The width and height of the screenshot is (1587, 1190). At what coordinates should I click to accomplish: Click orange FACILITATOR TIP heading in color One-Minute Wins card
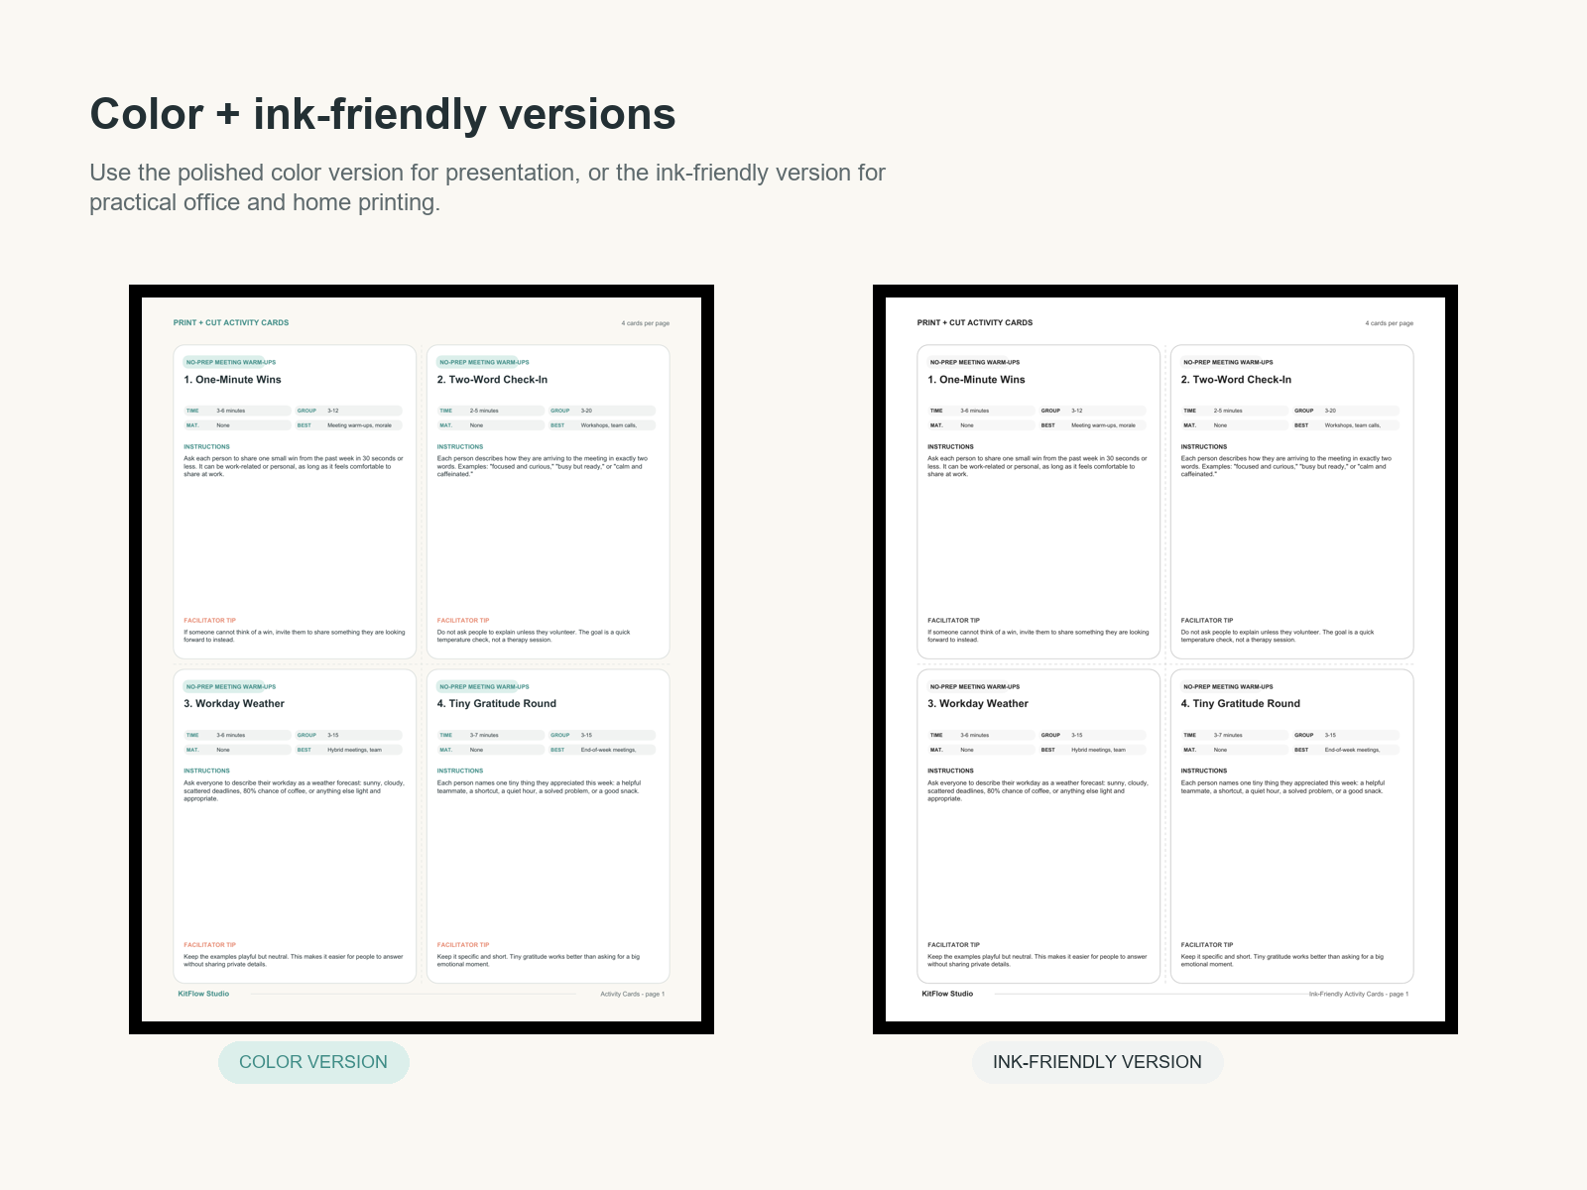click(209, 621)
